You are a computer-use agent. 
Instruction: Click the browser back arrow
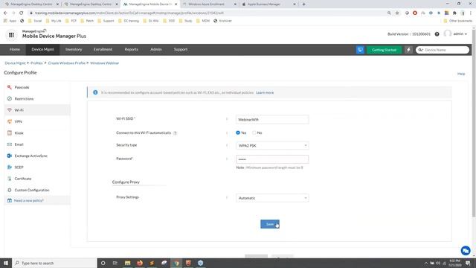[x=5, y=13]
